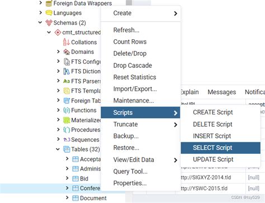Collapse the cmt_structured schema node
This screenshot has width=265, height=203.
pyautogui.click(x=49, y=32)
